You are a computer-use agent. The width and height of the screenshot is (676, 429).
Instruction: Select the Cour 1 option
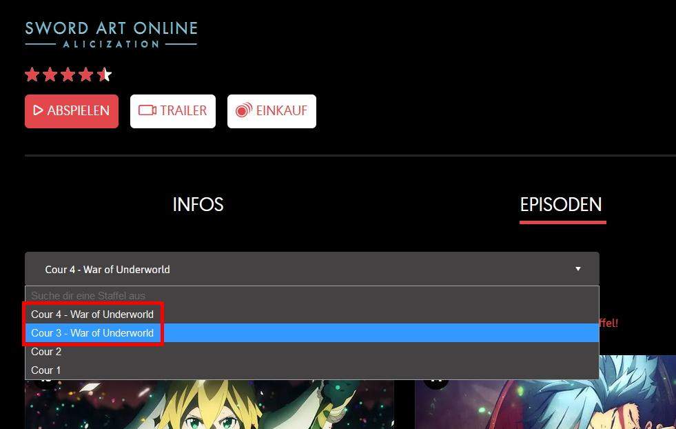click(312, 370)
